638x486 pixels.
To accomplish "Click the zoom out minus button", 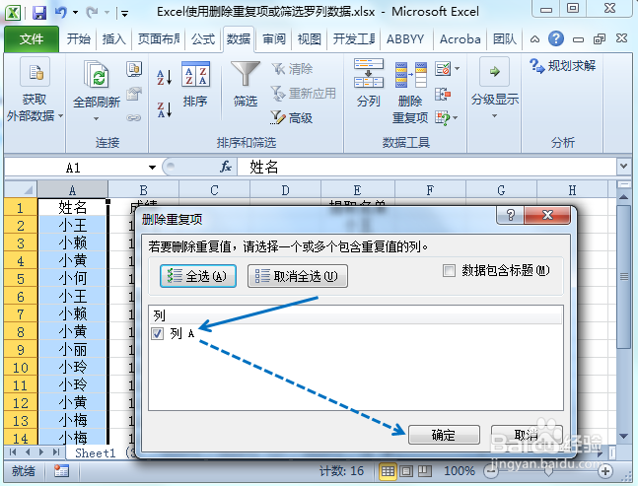I will point(491,472).
